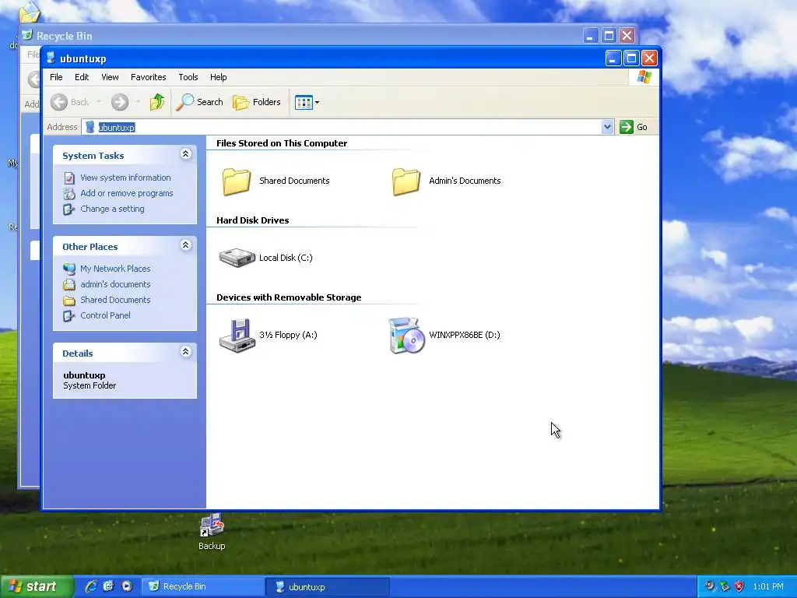Click the ubuntuxp title bar computer icon
The width and height of the screenshot is (797, 598).
coord(51,58)
